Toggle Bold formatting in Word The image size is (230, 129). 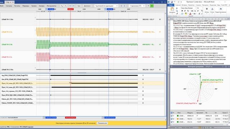click(182, 11)
